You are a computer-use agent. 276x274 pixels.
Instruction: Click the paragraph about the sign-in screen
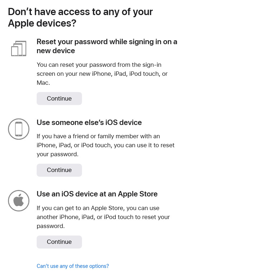(x=102, y=74)
